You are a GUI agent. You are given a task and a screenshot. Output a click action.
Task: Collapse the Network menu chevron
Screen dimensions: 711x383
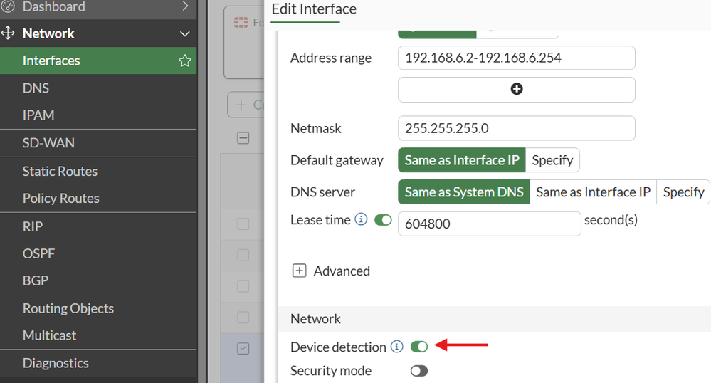(x=185, y=33)
